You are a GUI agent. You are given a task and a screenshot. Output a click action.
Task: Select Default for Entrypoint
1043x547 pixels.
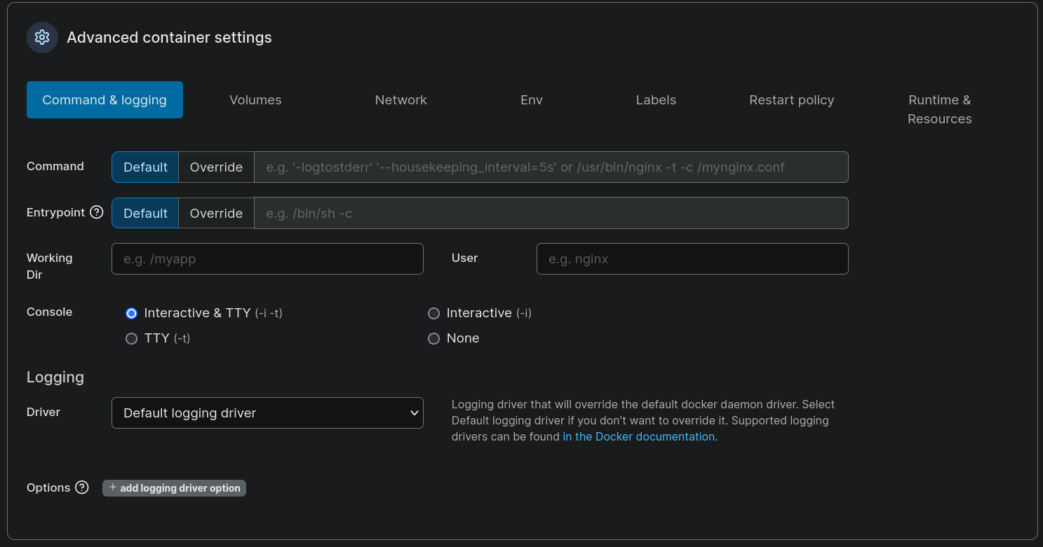click(x=145, y=213)
